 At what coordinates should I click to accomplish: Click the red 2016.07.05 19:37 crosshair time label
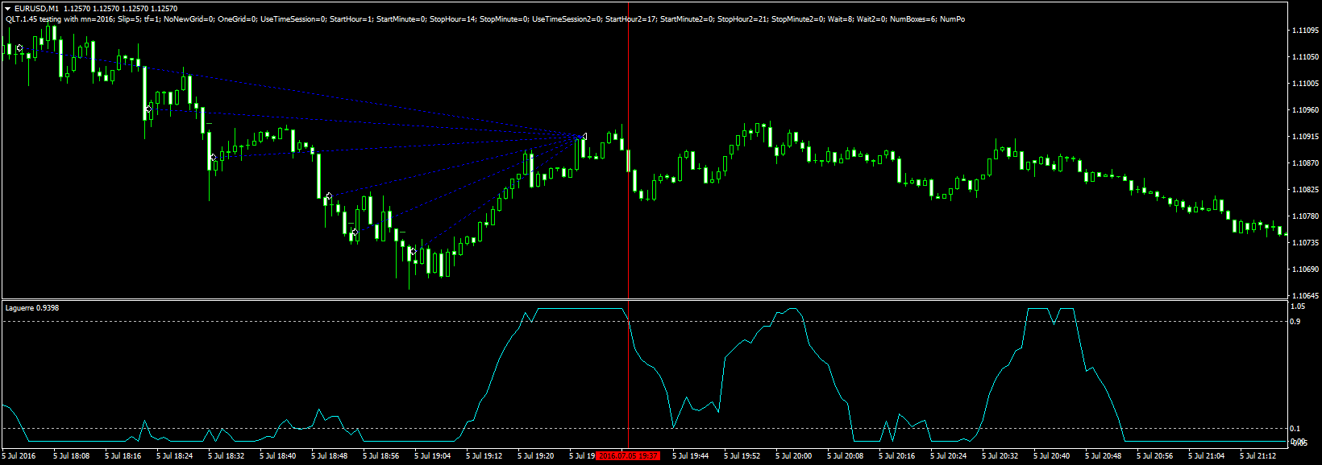click(x=628, y=456)
